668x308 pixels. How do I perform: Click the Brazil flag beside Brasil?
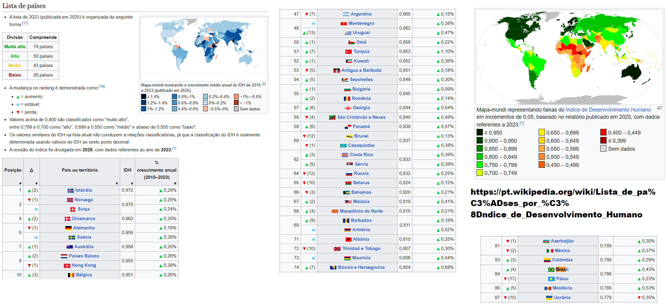[551, 270]
